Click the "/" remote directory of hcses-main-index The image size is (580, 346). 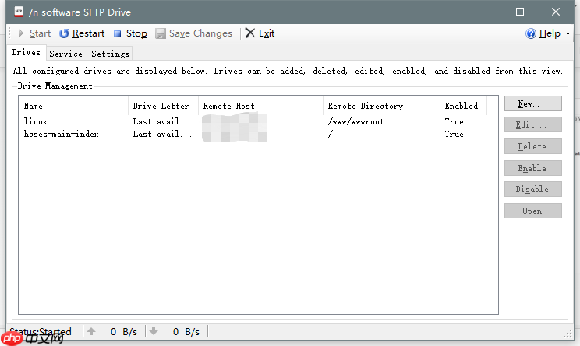point(331,134)
